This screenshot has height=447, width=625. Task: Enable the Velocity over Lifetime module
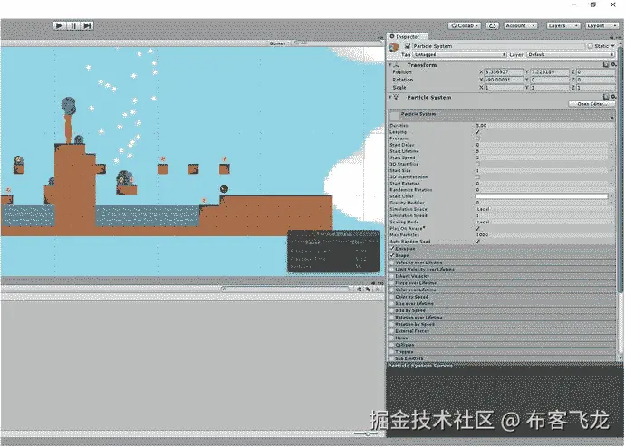click(392, 262)
